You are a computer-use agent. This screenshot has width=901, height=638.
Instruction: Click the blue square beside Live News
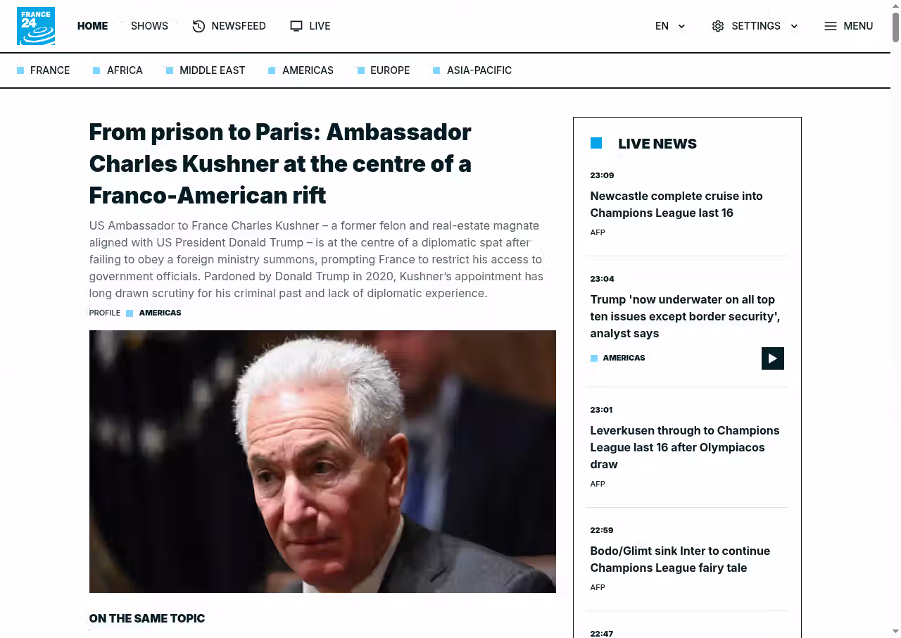[x=596, y=143]
